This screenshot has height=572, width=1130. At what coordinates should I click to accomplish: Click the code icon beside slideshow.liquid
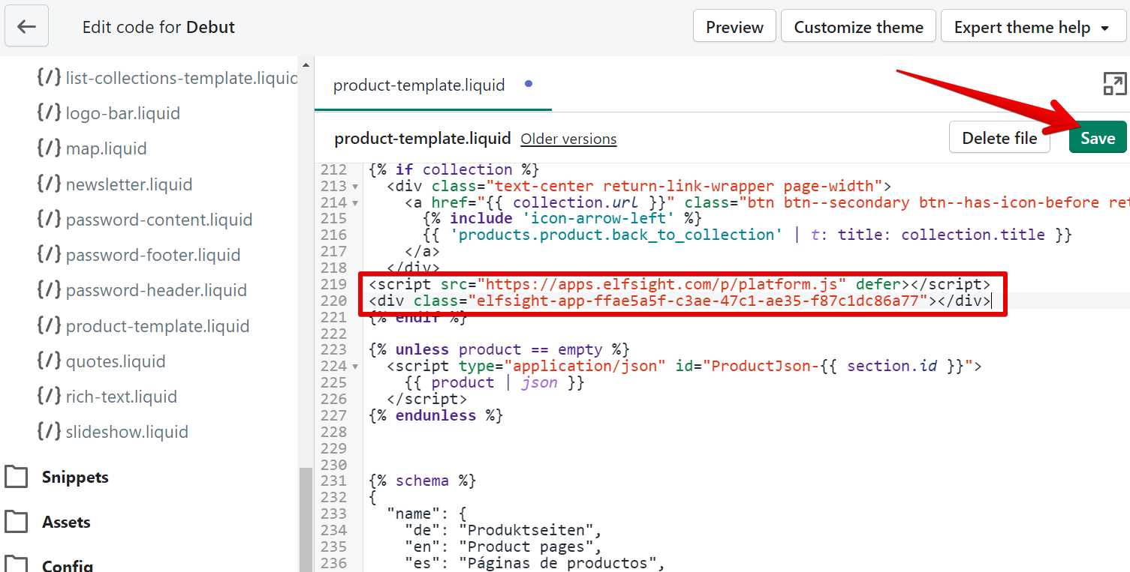click(x=47, y=431)
